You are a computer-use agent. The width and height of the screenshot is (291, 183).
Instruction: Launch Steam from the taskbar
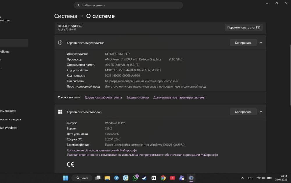[x=144, y=178]
